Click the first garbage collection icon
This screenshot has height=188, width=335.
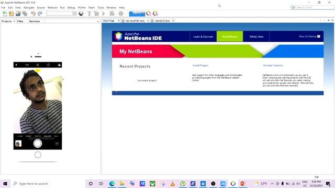pyautogui.click(x=149, y=14)
